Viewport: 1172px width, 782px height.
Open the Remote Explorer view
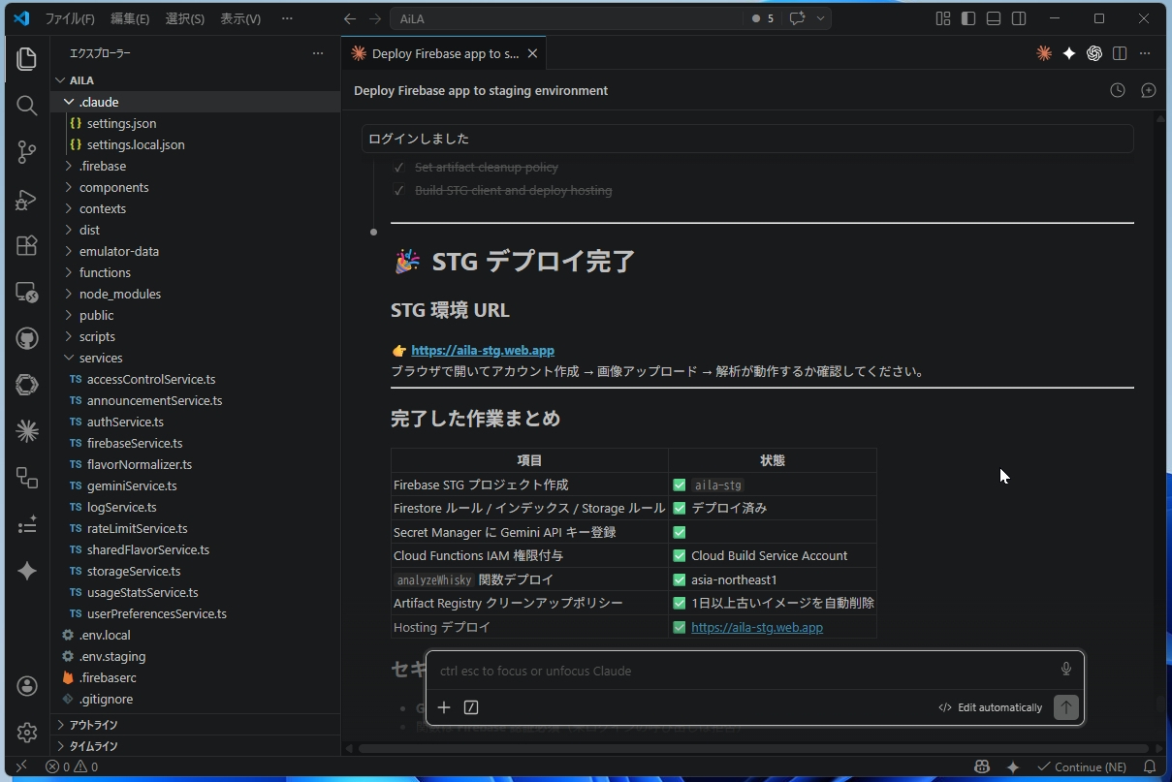coord(26,292)
